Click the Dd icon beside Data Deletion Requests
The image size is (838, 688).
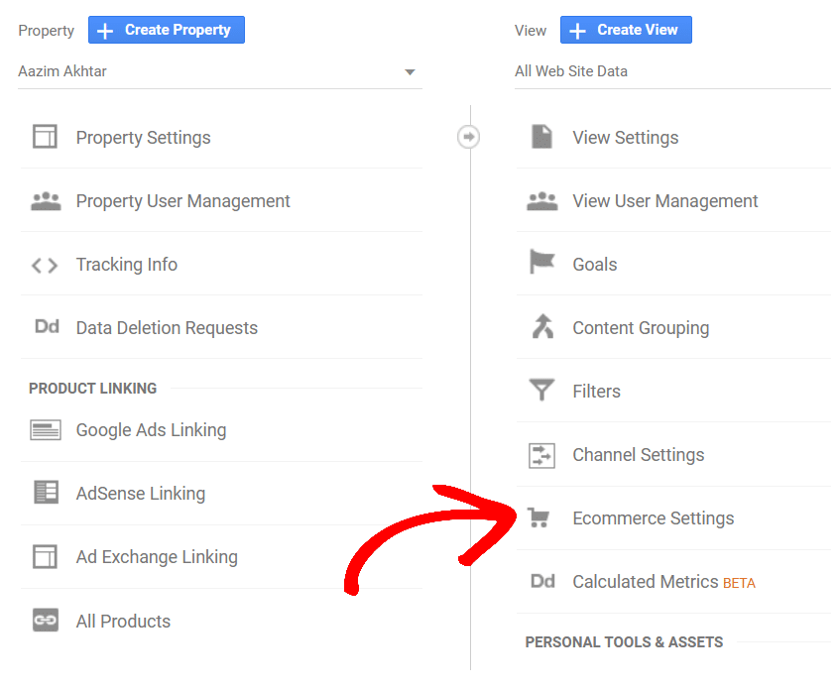coord(47,326)
